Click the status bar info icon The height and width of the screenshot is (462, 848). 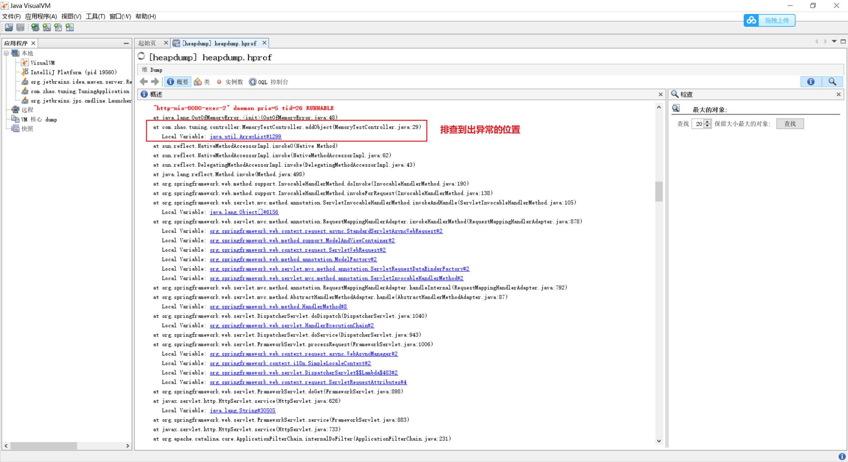coord(842,456)
